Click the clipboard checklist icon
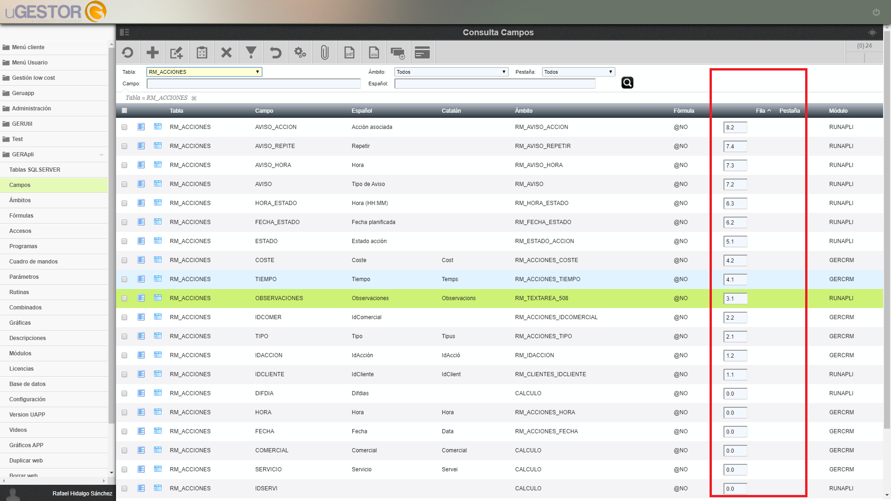 [202, 53]
